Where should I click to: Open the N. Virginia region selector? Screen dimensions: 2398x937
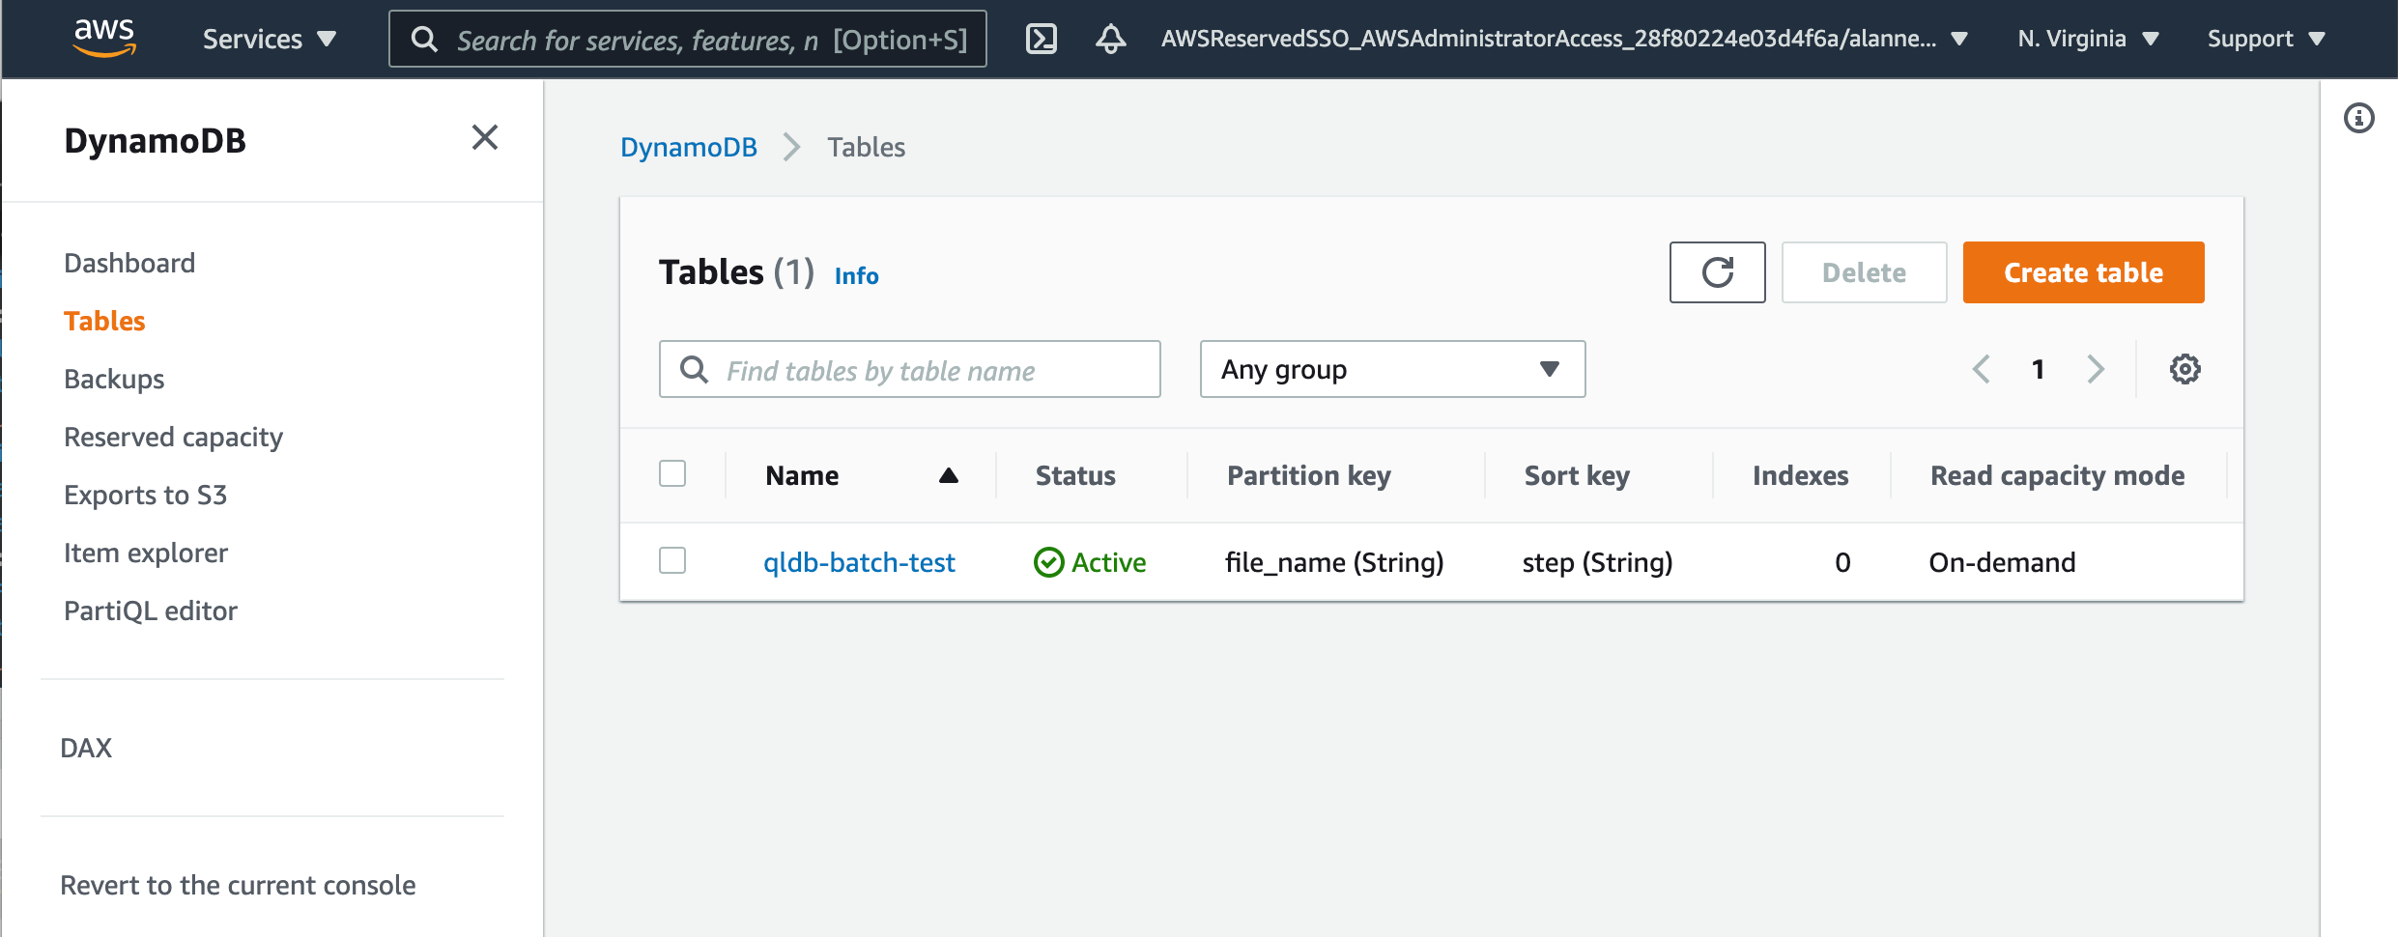[x=2088, y=39]
